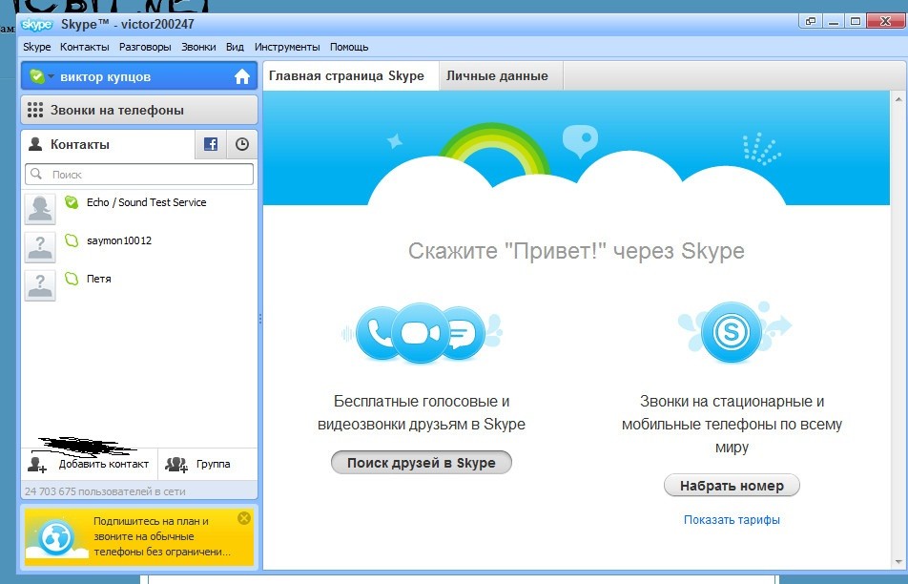Click the dial pad grid icon

coord(35,110)
